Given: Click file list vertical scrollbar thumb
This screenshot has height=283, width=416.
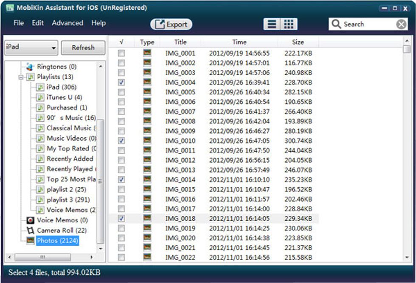Looking at the screenshot, I should 407,49.
